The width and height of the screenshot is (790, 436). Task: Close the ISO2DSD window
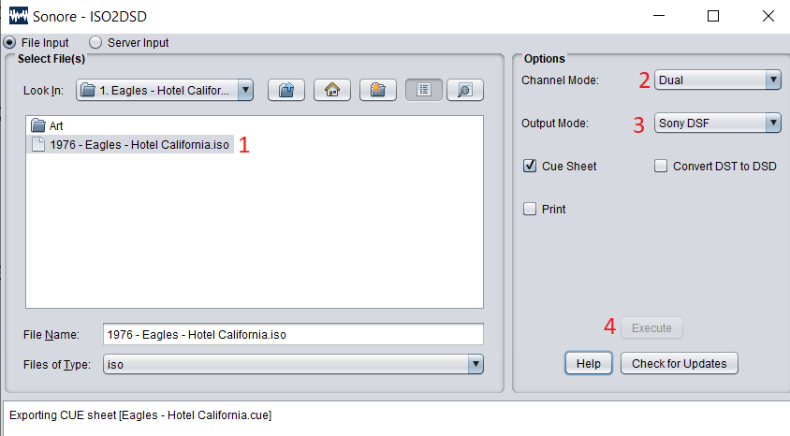coord(768,16)
